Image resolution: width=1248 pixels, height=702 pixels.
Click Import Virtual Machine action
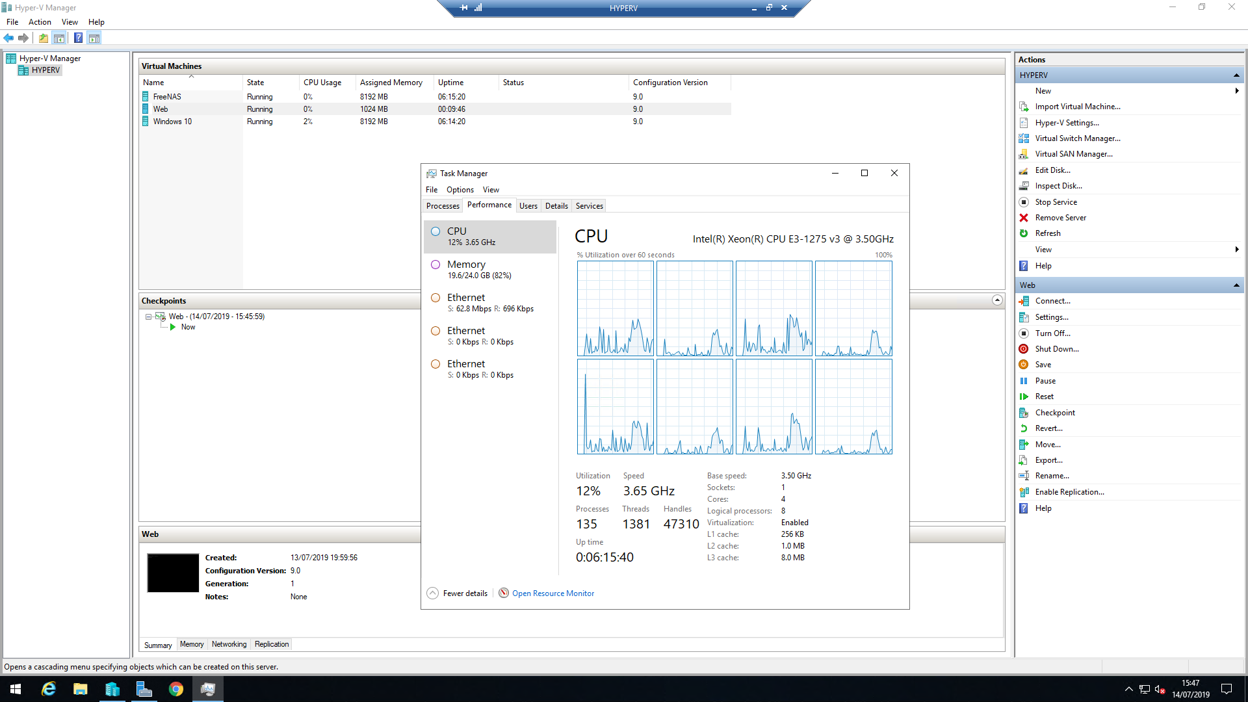[x=1078, y=107]
